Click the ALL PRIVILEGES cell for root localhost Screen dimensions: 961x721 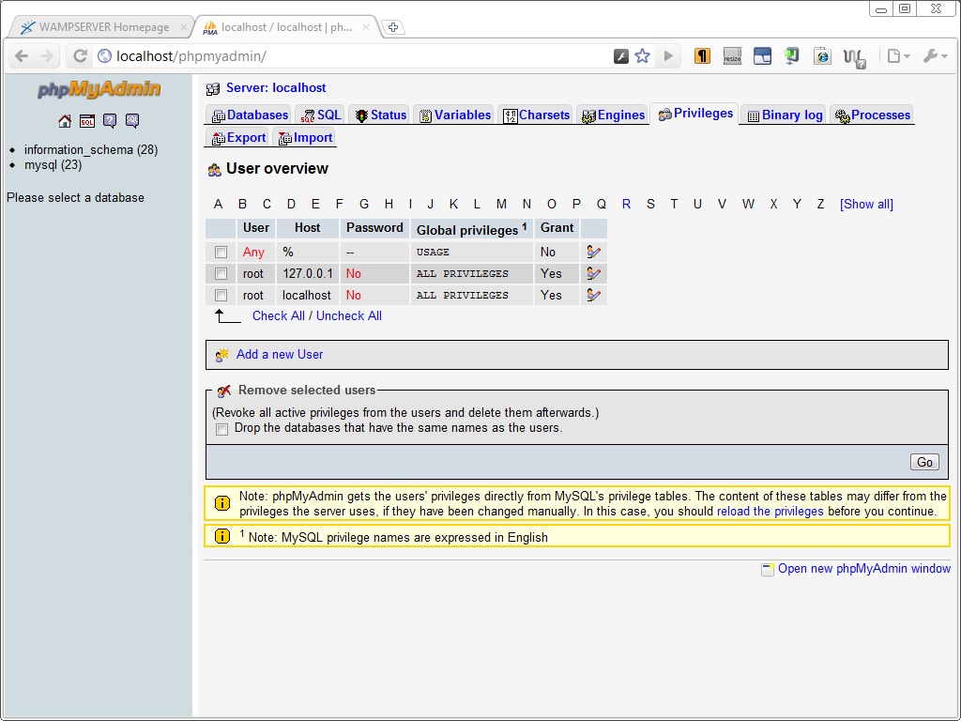coord(471,295)
